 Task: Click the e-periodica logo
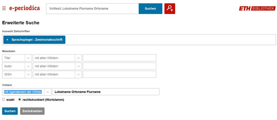tap(24, 8)
